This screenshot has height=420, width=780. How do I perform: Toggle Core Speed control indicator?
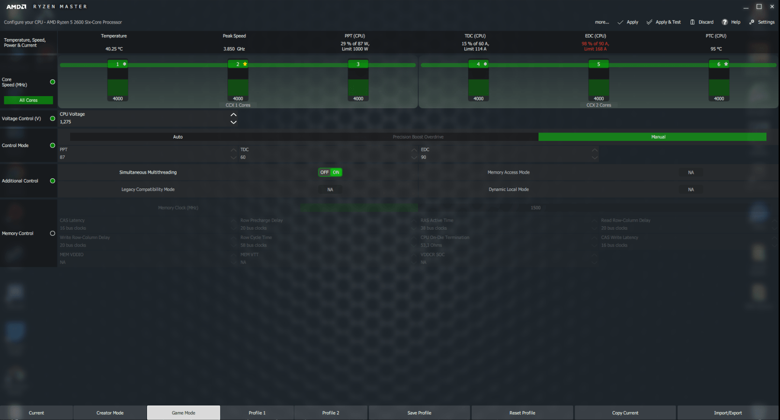53,82
